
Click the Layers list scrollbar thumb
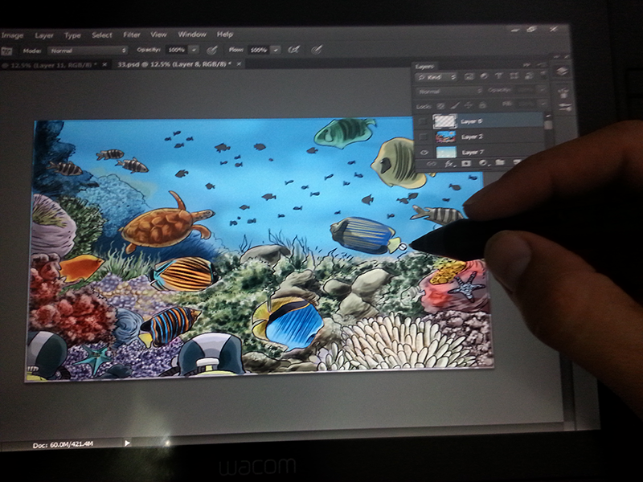click(548, 125)
